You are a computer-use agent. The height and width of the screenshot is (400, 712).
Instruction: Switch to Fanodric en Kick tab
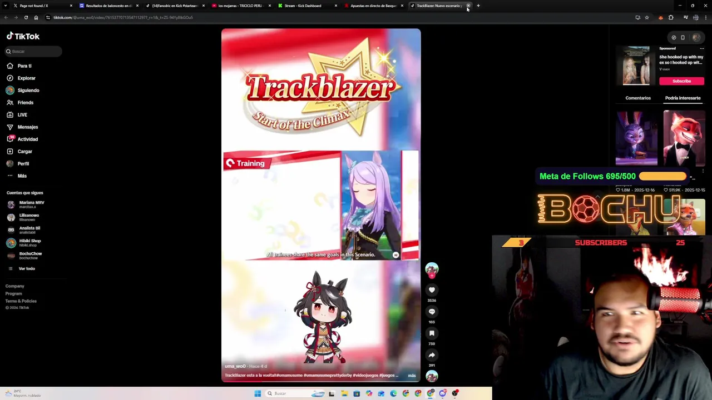point(175,6)
